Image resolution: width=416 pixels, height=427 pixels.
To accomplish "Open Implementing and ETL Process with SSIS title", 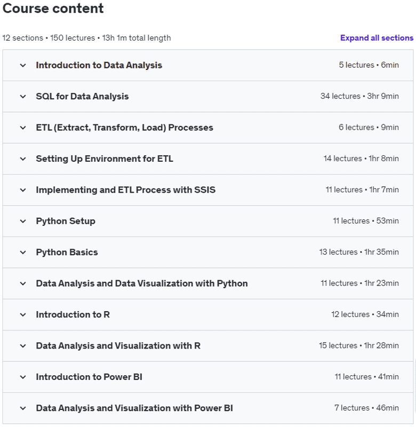I will click(x=126, y=190).
